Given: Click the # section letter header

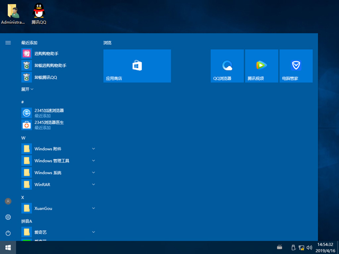Looking at the screenshot, I should (22, 102).
